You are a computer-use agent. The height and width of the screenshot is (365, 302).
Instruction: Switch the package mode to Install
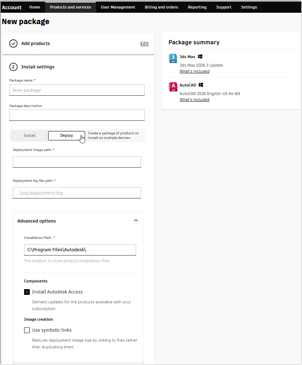click(x=29, y=135)
